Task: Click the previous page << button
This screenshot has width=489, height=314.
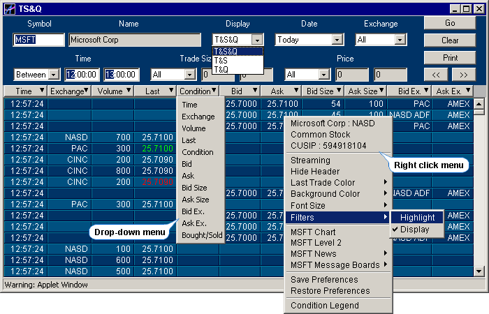Action: tap(437, 75)
